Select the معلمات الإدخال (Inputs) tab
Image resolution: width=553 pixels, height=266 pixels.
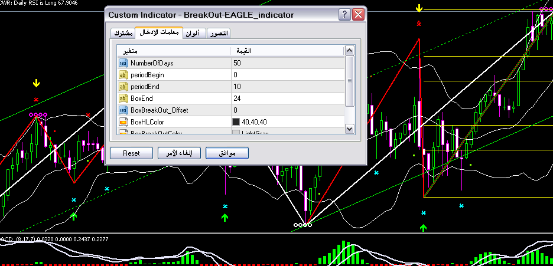coord(158,33)
